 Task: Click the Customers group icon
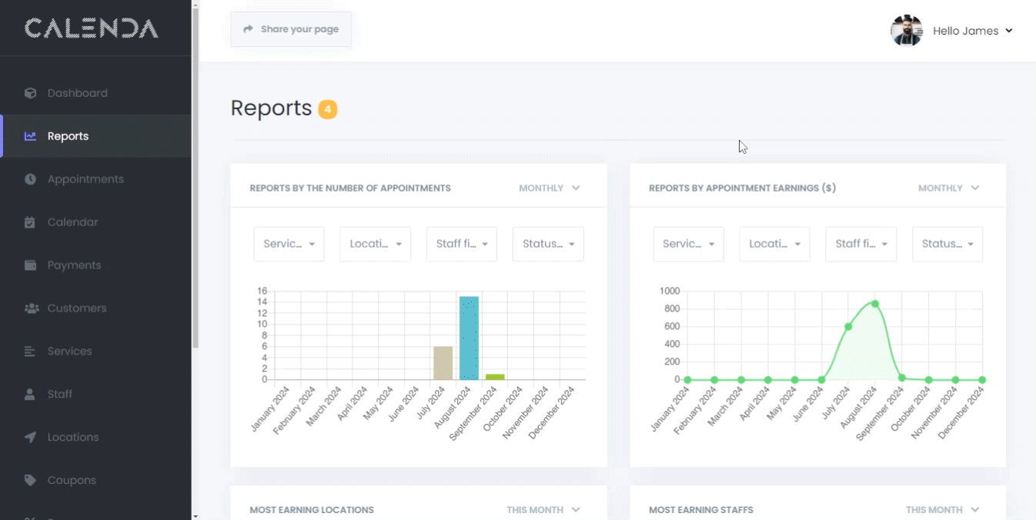(31, 308)
